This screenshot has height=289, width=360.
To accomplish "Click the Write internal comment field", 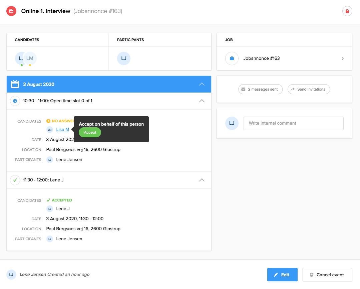I will [x=293, y=123].
